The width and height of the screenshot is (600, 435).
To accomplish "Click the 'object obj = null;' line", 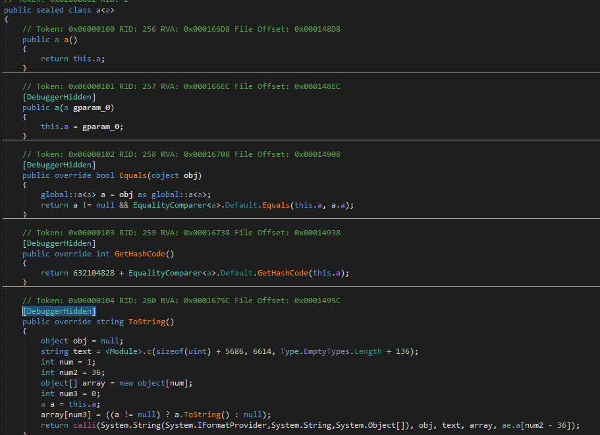I will coord(82,341).
